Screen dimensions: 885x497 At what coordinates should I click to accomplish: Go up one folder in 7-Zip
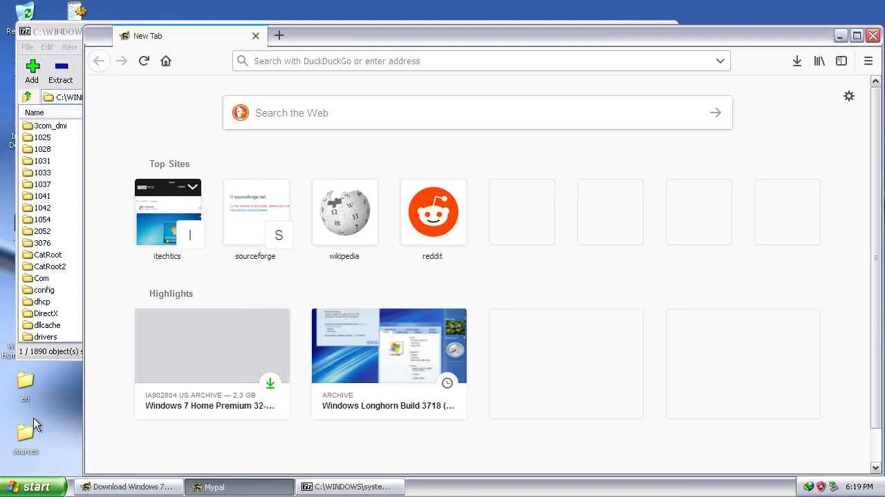[27, 97]
